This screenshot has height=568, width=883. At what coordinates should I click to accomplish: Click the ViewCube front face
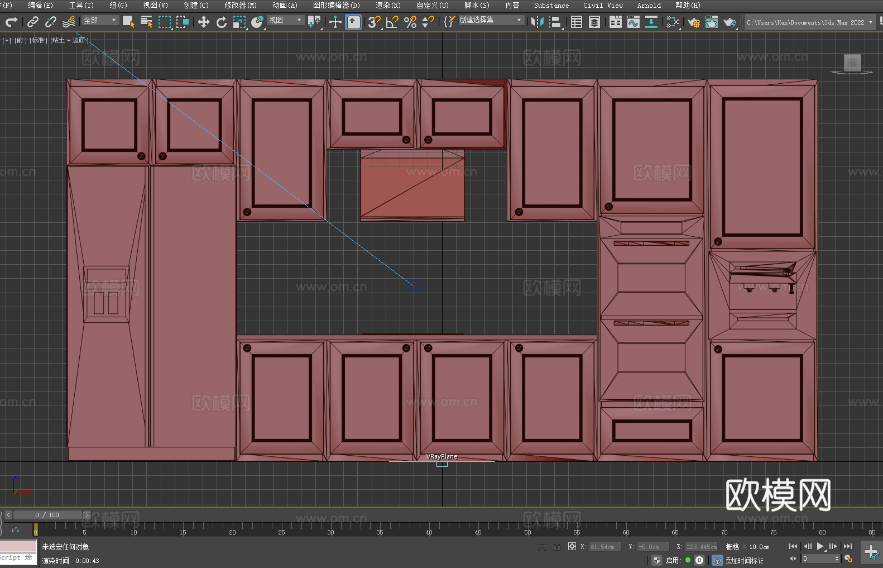coord(852,62)
